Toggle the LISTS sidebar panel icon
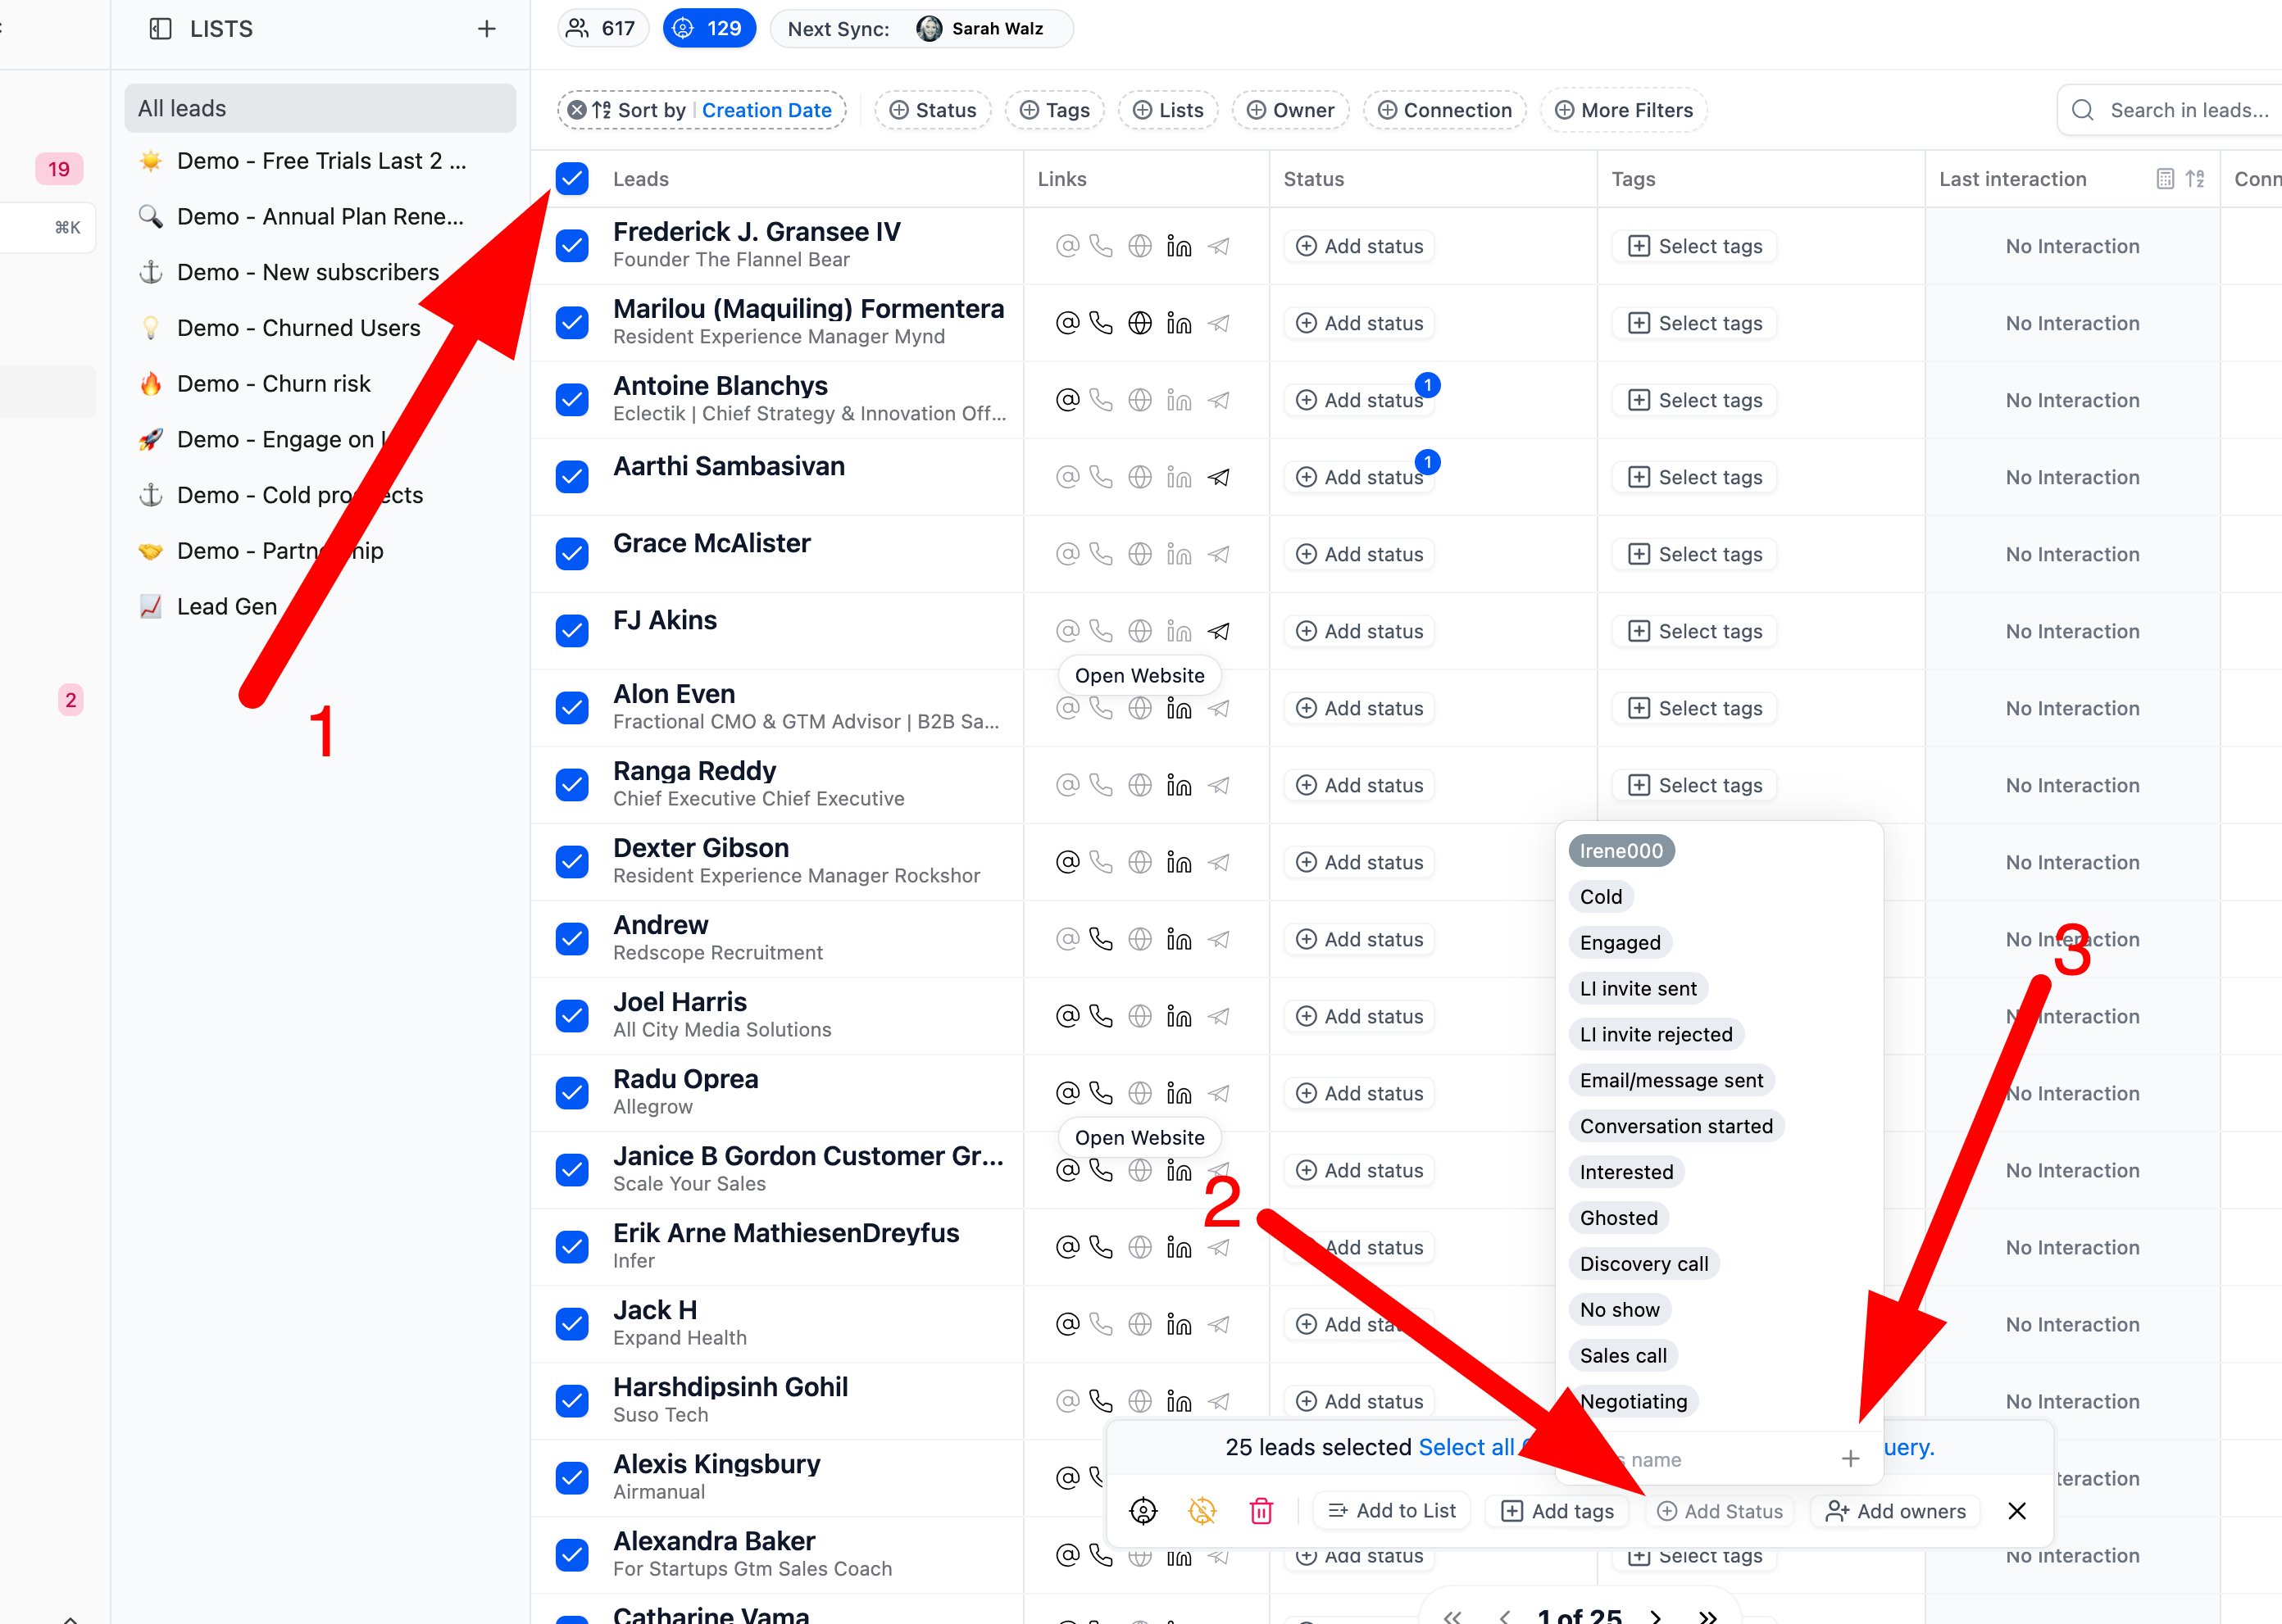Viewport: 2282px width, 1624px height. (160, 29)
